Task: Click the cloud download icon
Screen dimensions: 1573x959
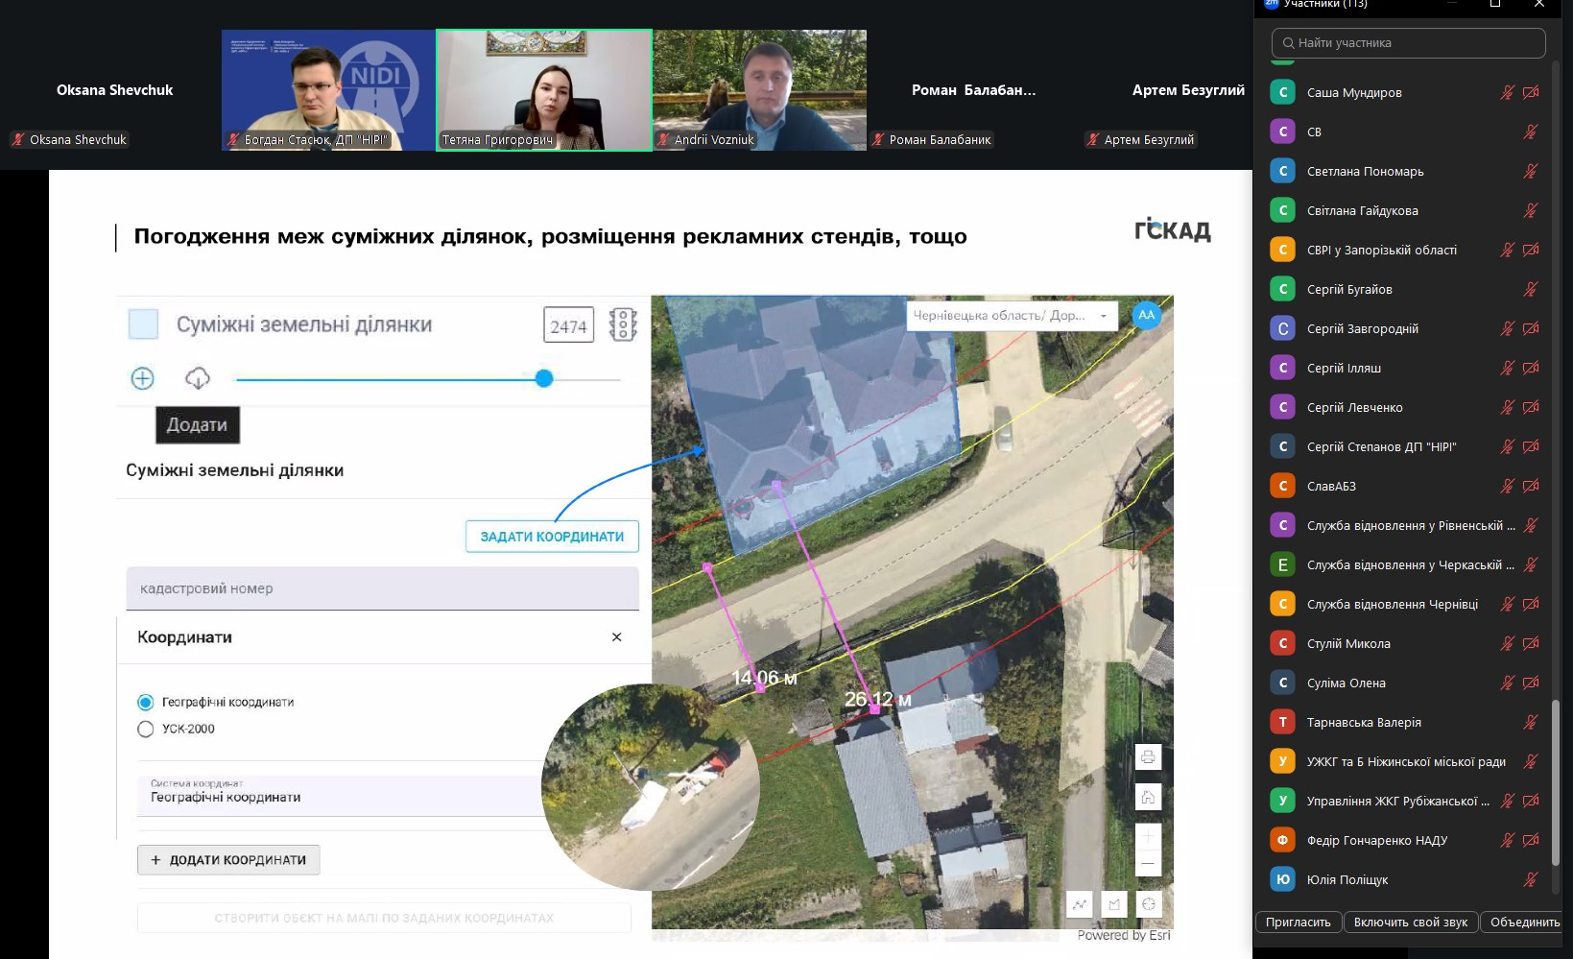Action: click(x=198, y=378)
